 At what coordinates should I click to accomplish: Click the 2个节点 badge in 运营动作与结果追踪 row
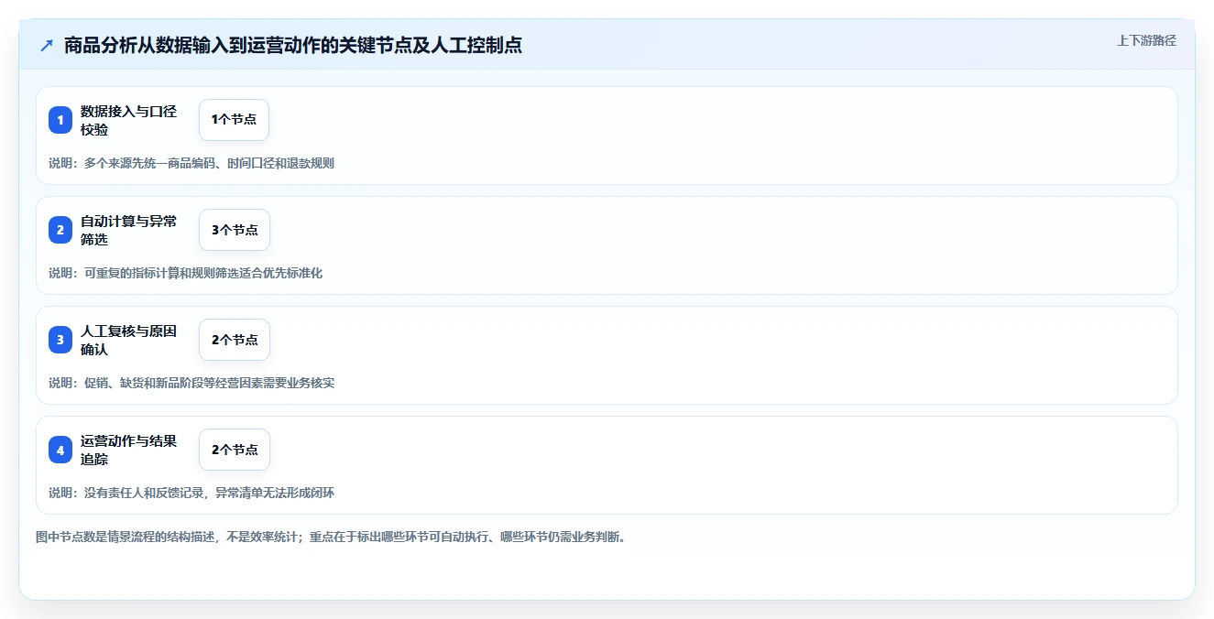click(x=235, y=450)
